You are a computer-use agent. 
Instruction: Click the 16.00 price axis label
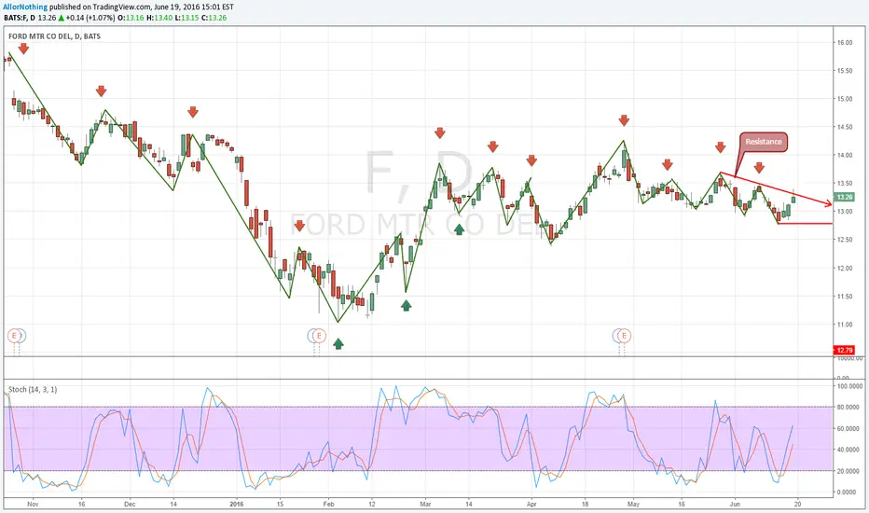(x=845, y=43)
